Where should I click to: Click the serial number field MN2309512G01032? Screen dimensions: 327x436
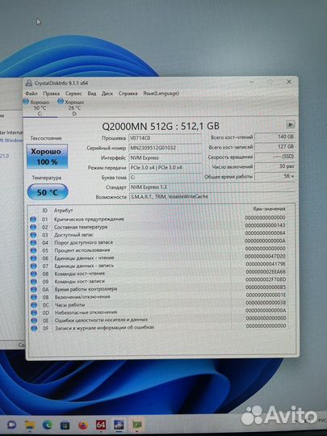tap(166, 148)
